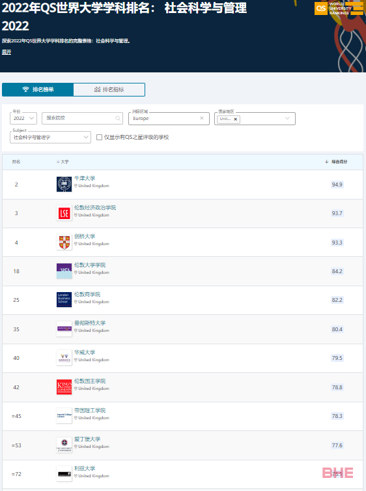Viewport: 366px width, 491px height.
Task: Click the King's College London red logo
Action: [x=64, y=387]
